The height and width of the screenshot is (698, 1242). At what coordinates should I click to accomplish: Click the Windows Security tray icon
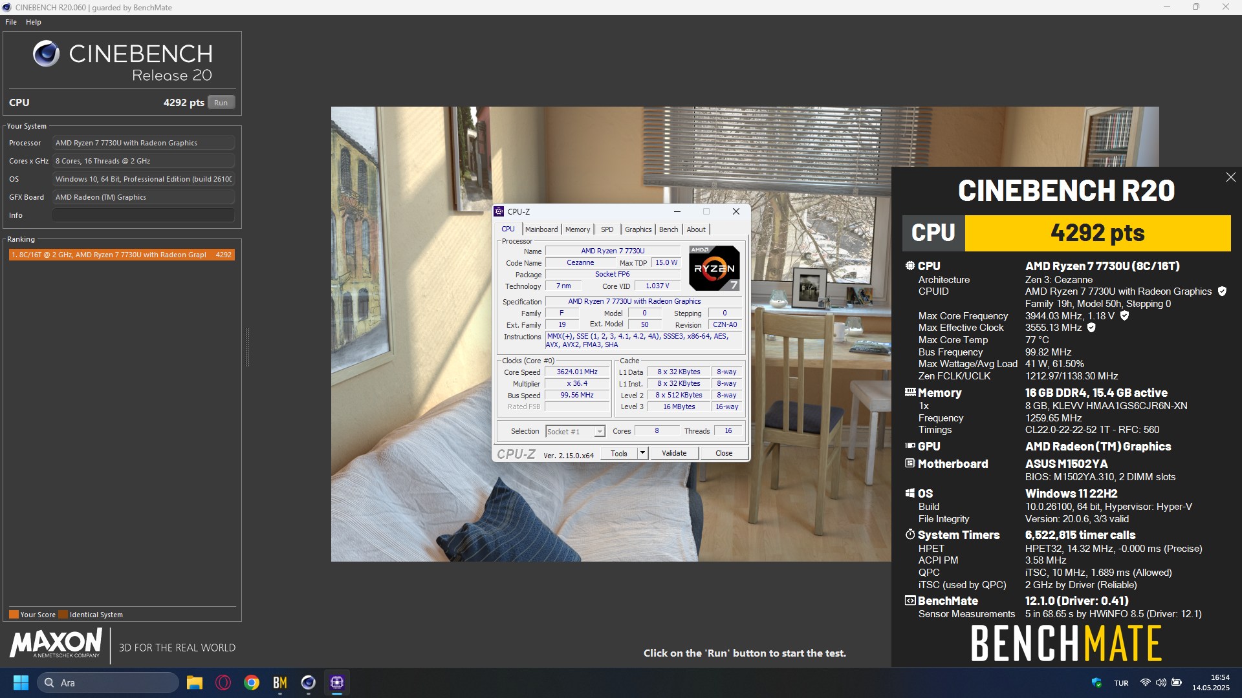click(1096, 682)
